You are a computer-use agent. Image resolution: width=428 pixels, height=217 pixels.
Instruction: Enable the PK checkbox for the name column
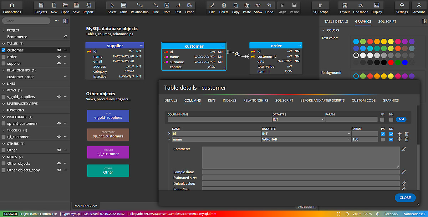[383, 139]
